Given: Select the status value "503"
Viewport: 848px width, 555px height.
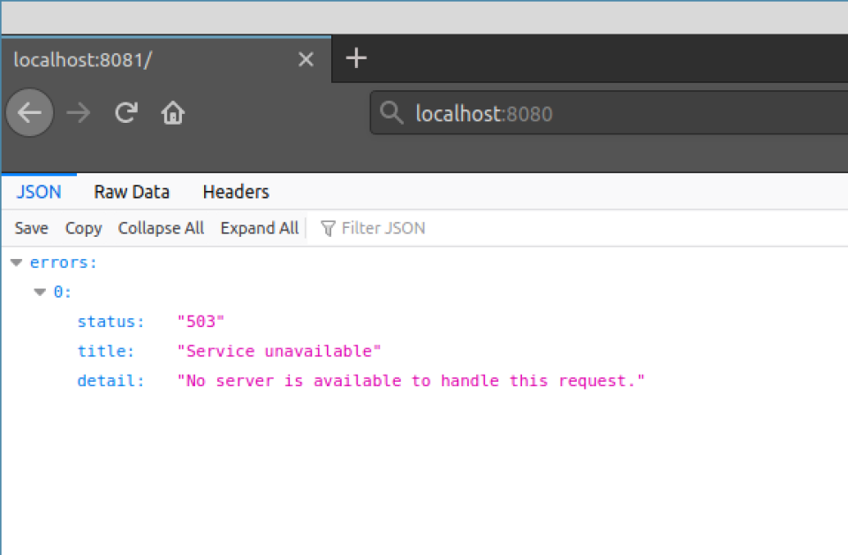Looking at the screenshot, I should (x=201, y=321).
